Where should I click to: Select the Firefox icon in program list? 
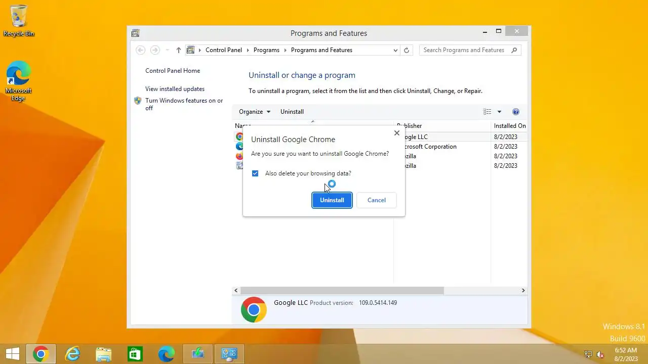pyautogui.click(x=239, y=156)
